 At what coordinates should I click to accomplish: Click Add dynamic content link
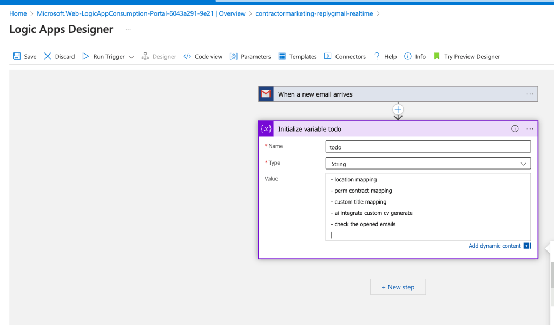click(x=494, y=246)
